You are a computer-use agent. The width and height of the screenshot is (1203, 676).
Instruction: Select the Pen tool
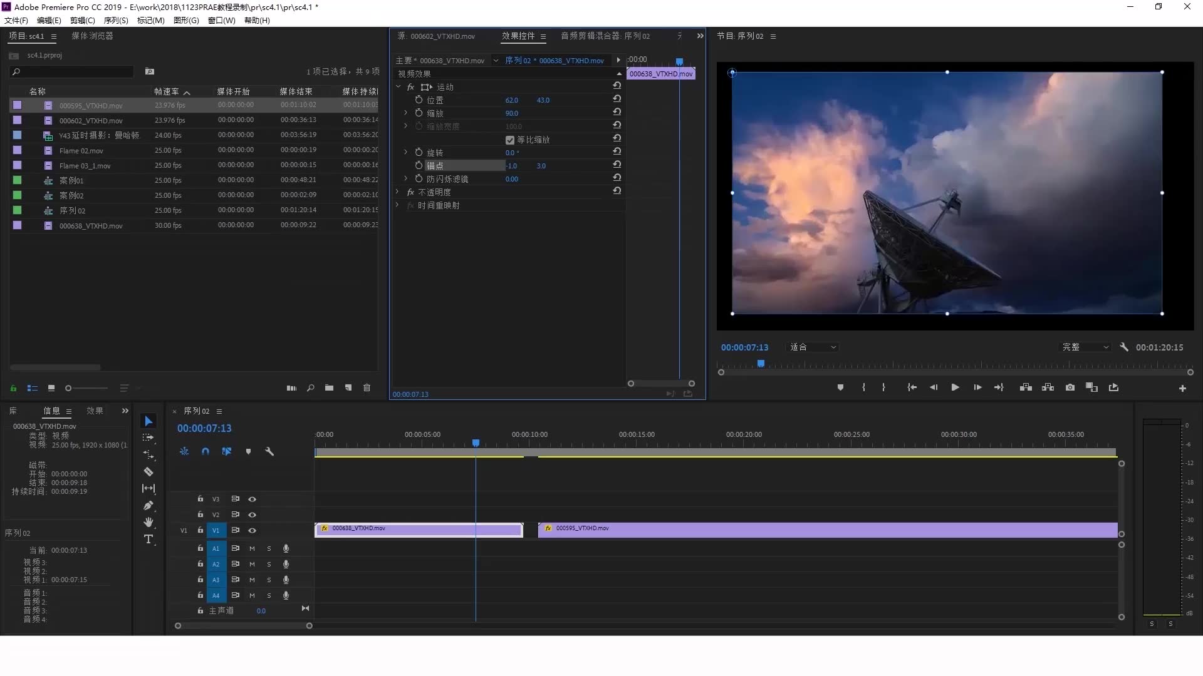pyautogui.click(x=148, y=506)
